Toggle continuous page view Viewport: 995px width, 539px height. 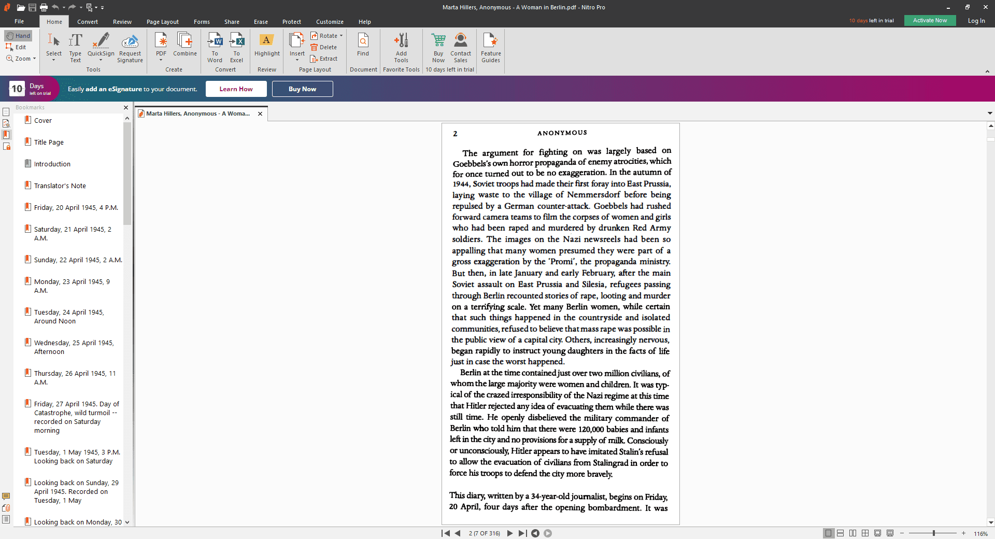click(841, 533)
